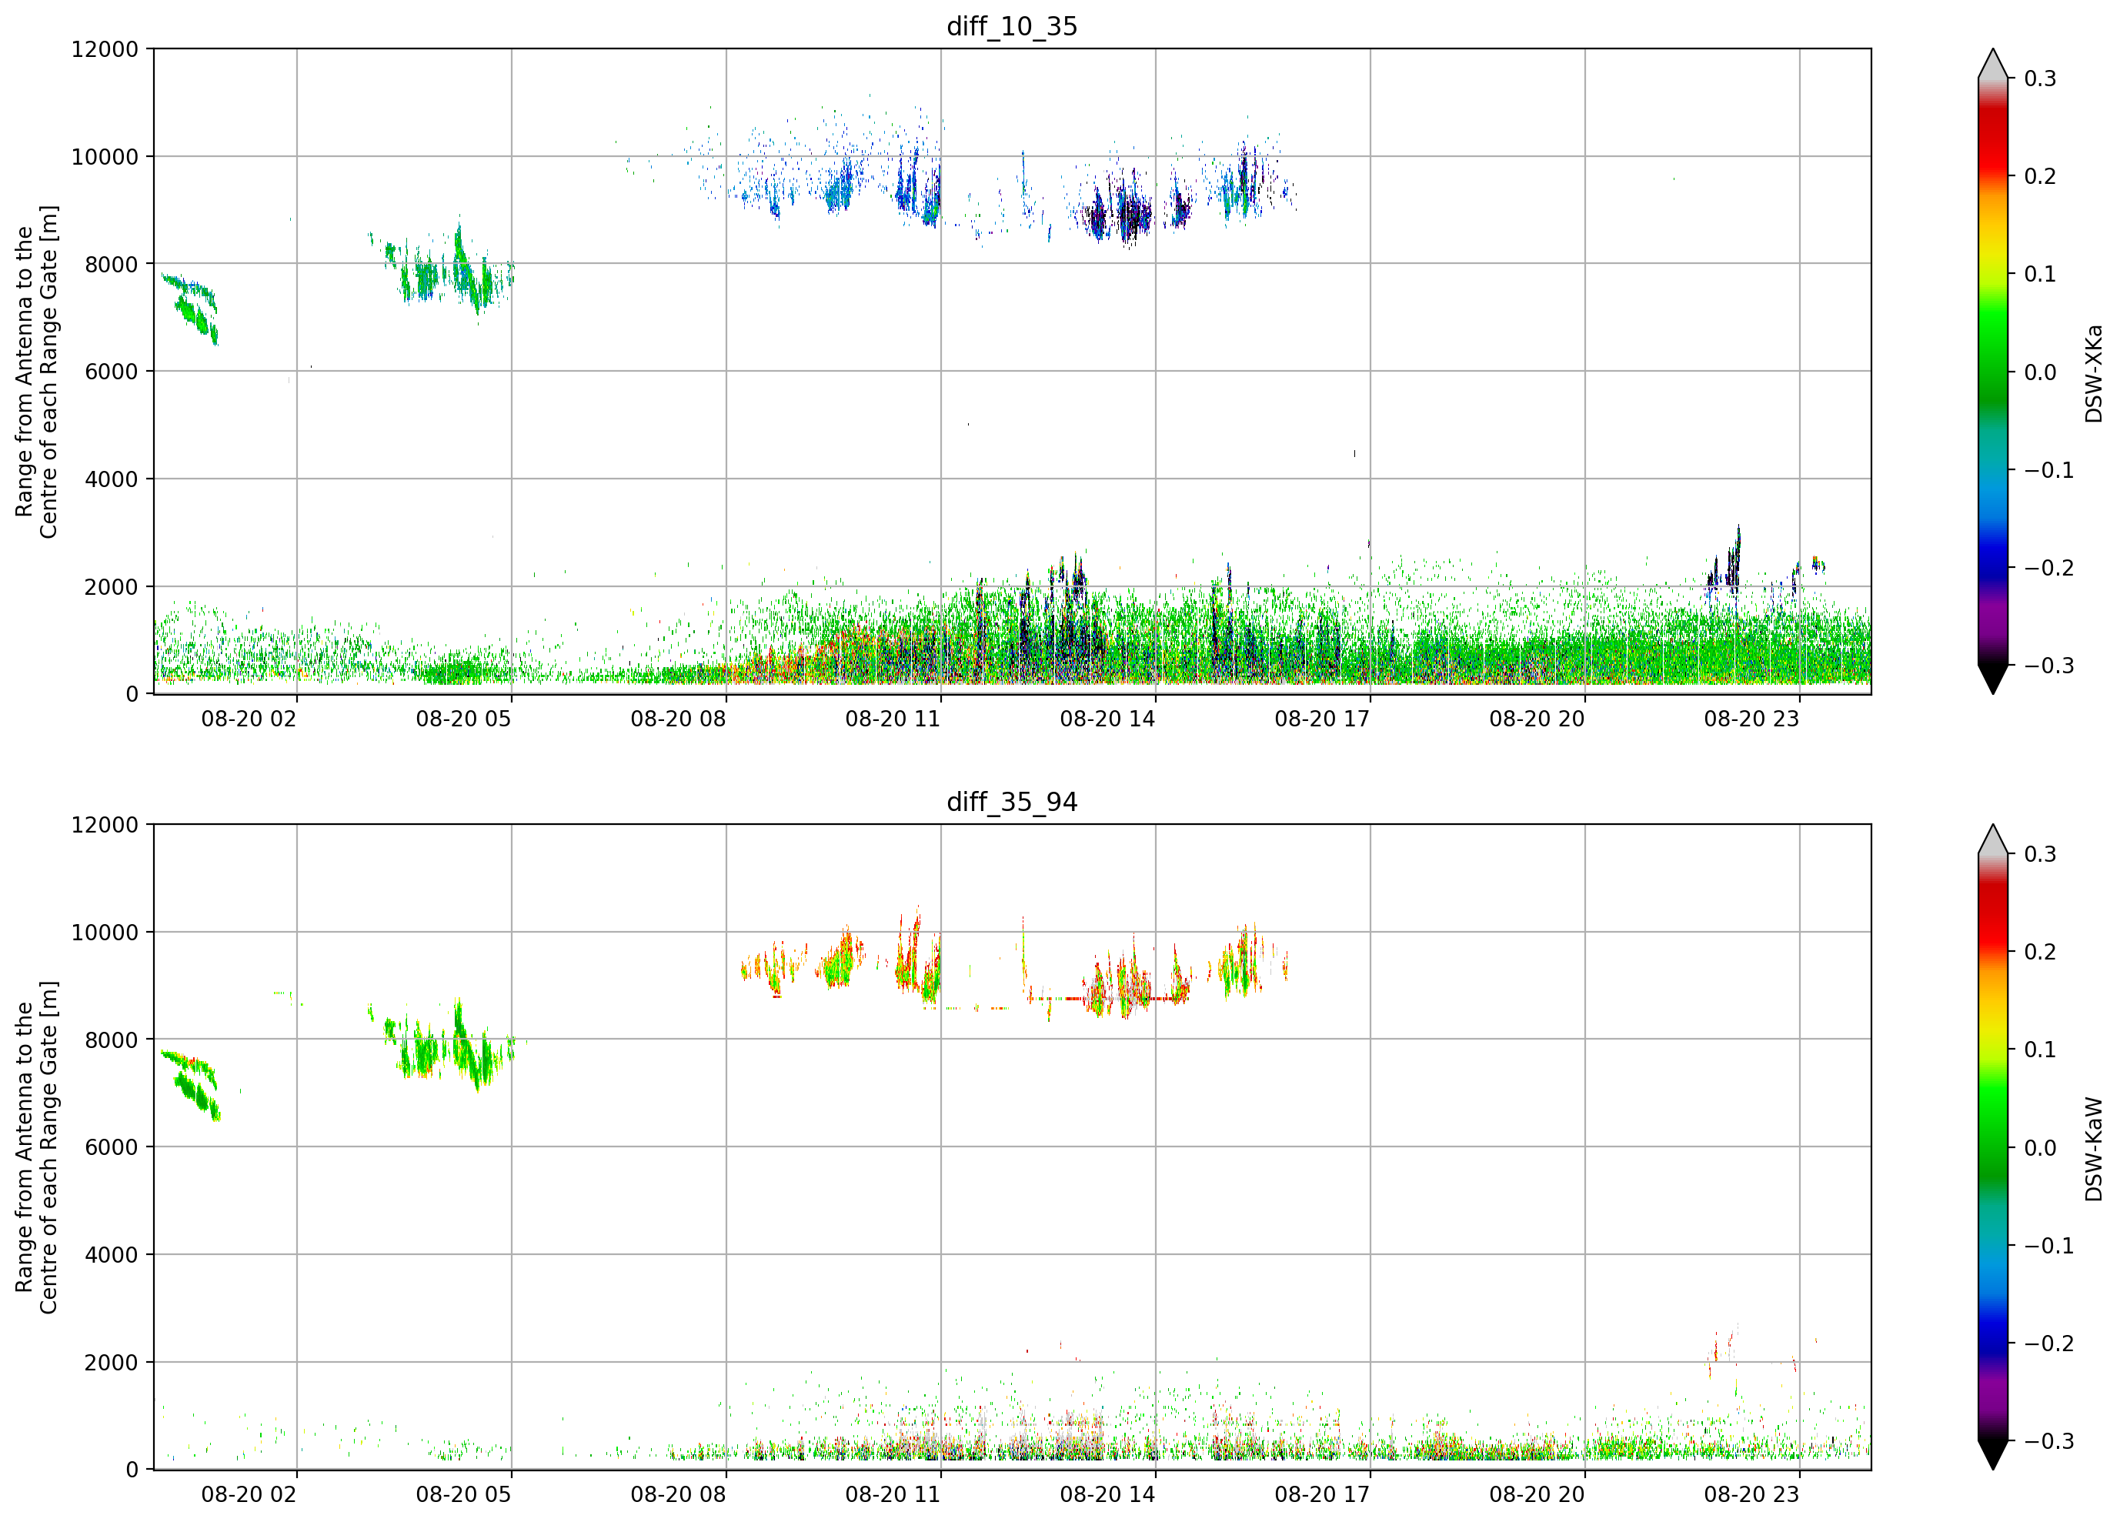2120x1522 pixels.
Task: Click the 0.1 tick on the DSW-KaW colorbar
Action: [x=2041, y=1050]
